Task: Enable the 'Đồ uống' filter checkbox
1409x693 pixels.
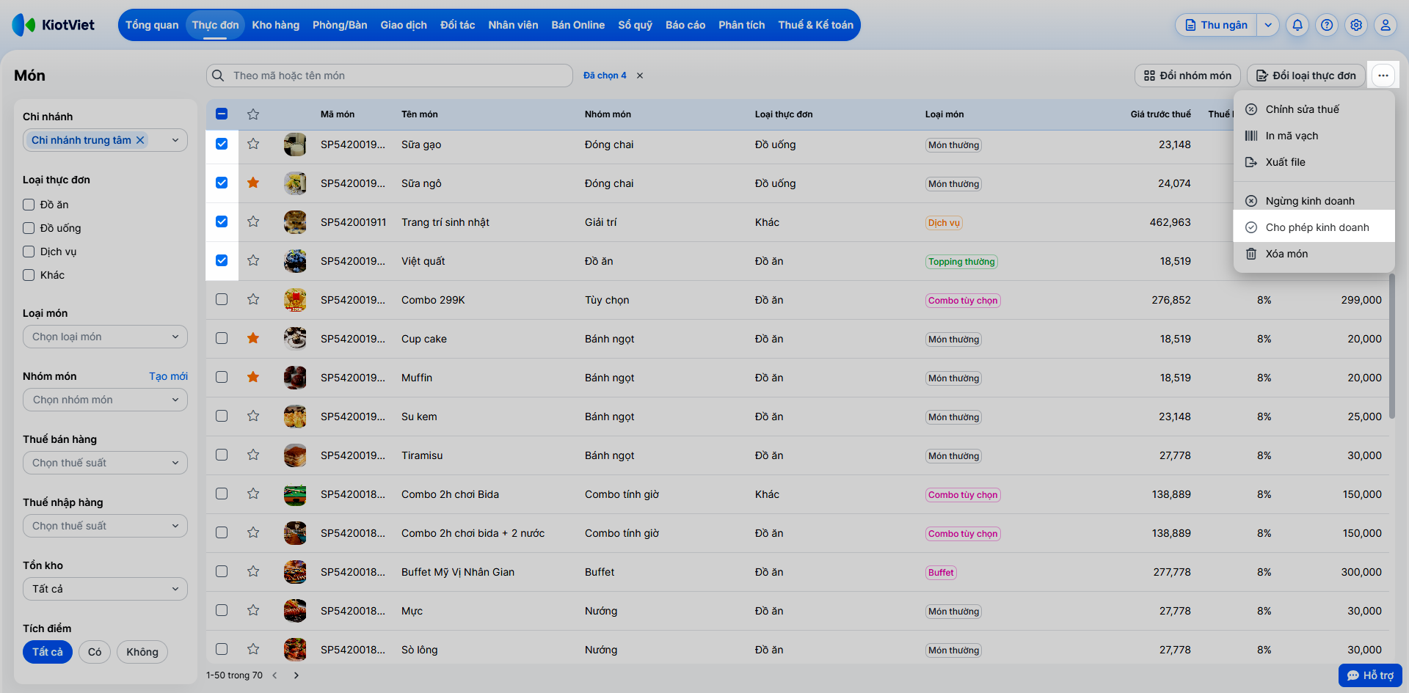Action: [x=29, y=228]
